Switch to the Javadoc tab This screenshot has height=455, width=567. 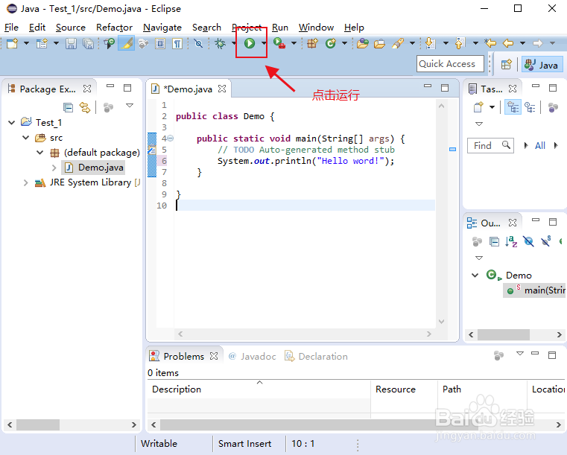[x=253, y=357]
